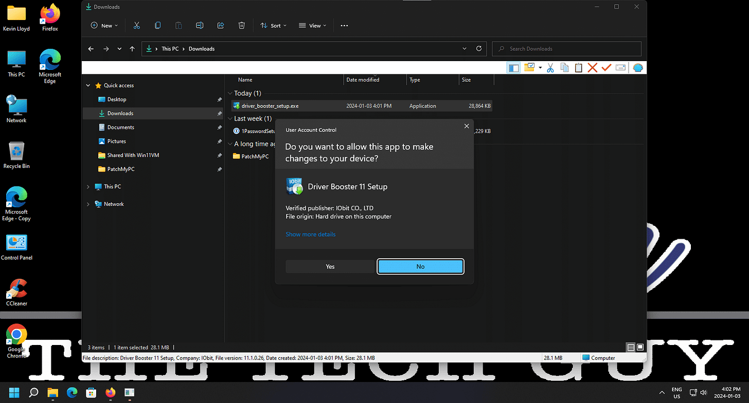
Task: Click No in User Account Control dialog
Action: [x=420, y=266]
